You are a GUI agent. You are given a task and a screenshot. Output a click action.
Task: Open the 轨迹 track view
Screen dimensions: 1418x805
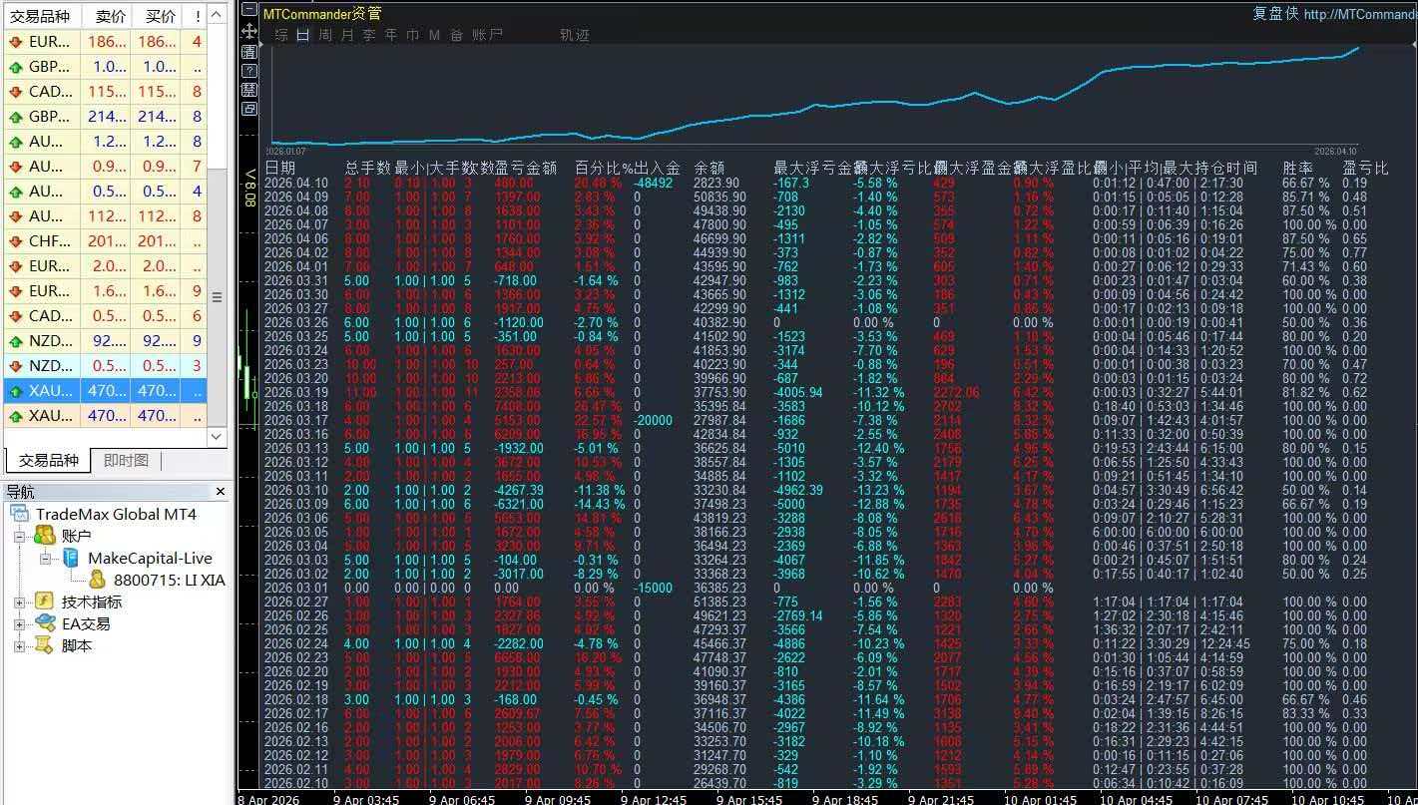pyautogui.click(x=575, y=35)
